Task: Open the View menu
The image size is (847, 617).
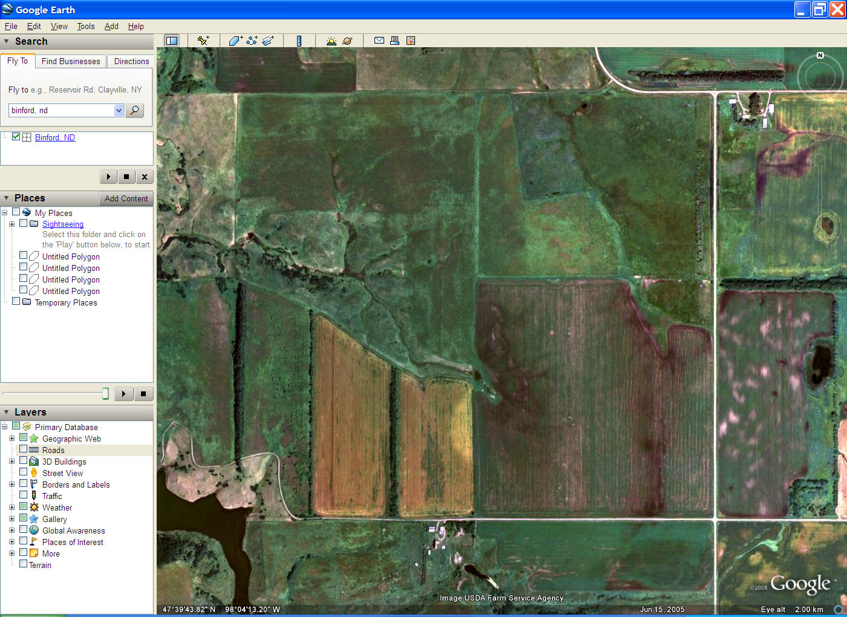Action: (x=59, y=26)
